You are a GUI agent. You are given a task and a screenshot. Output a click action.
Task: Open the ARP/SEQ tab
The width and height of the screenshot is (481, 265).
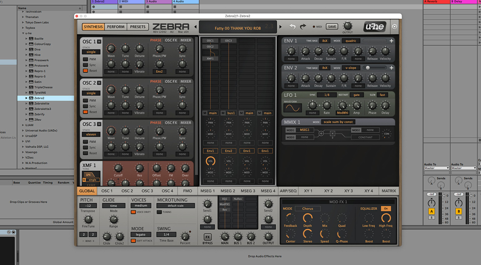tap(288, 191)
